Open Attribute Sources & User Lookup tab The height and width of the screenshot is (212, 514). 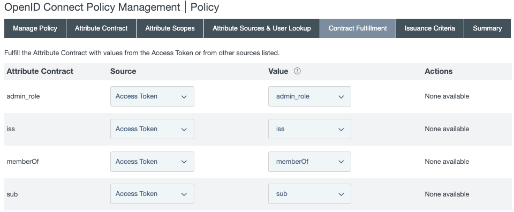[262, 28]
